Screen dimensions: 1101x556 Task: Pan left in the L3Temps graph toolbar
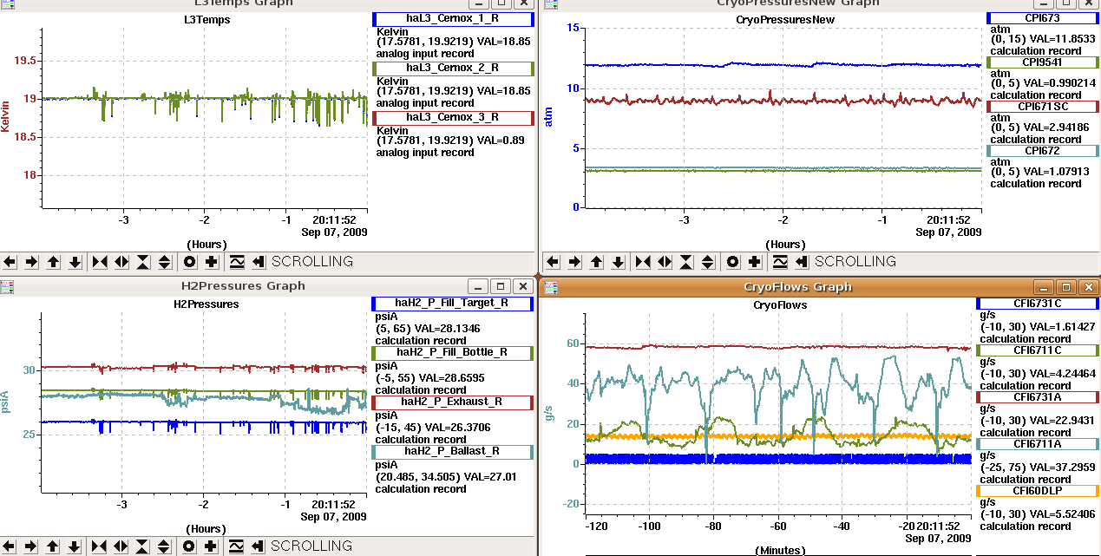[10, 261]
